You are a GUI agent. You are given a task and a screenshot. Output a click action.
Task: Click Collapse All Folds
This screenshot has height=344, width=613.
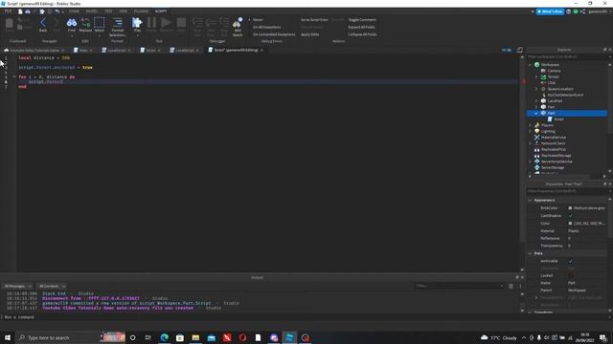point(362,34)
